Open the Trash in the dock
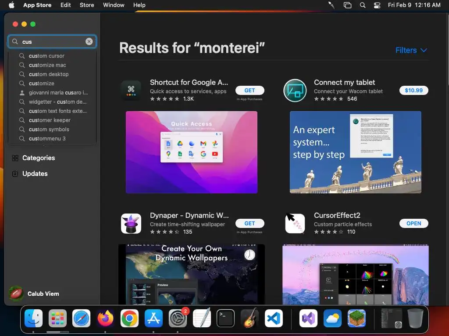The width and height of the screenshot is (449, 336). (415, 318)
